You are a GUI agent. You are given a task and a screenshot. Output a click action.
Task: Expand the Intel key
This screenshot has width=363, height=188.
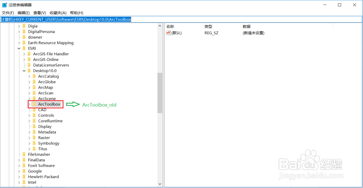point(19,182)
